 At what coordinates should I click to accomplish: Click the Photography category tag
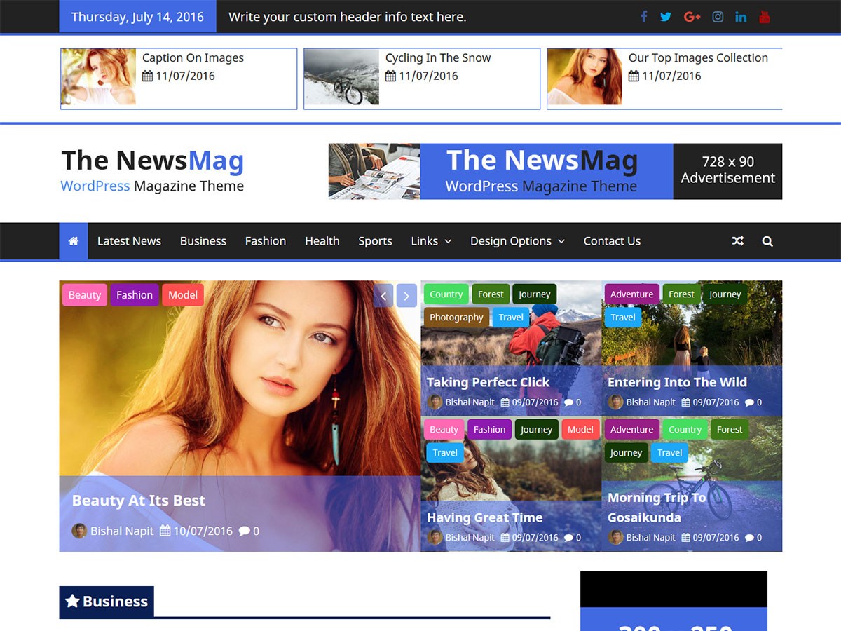456,318
